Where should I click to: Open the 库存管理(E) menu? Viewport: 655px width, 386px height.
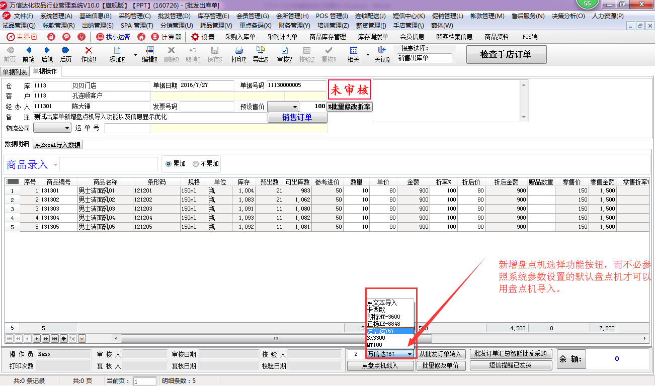point(213,16)
